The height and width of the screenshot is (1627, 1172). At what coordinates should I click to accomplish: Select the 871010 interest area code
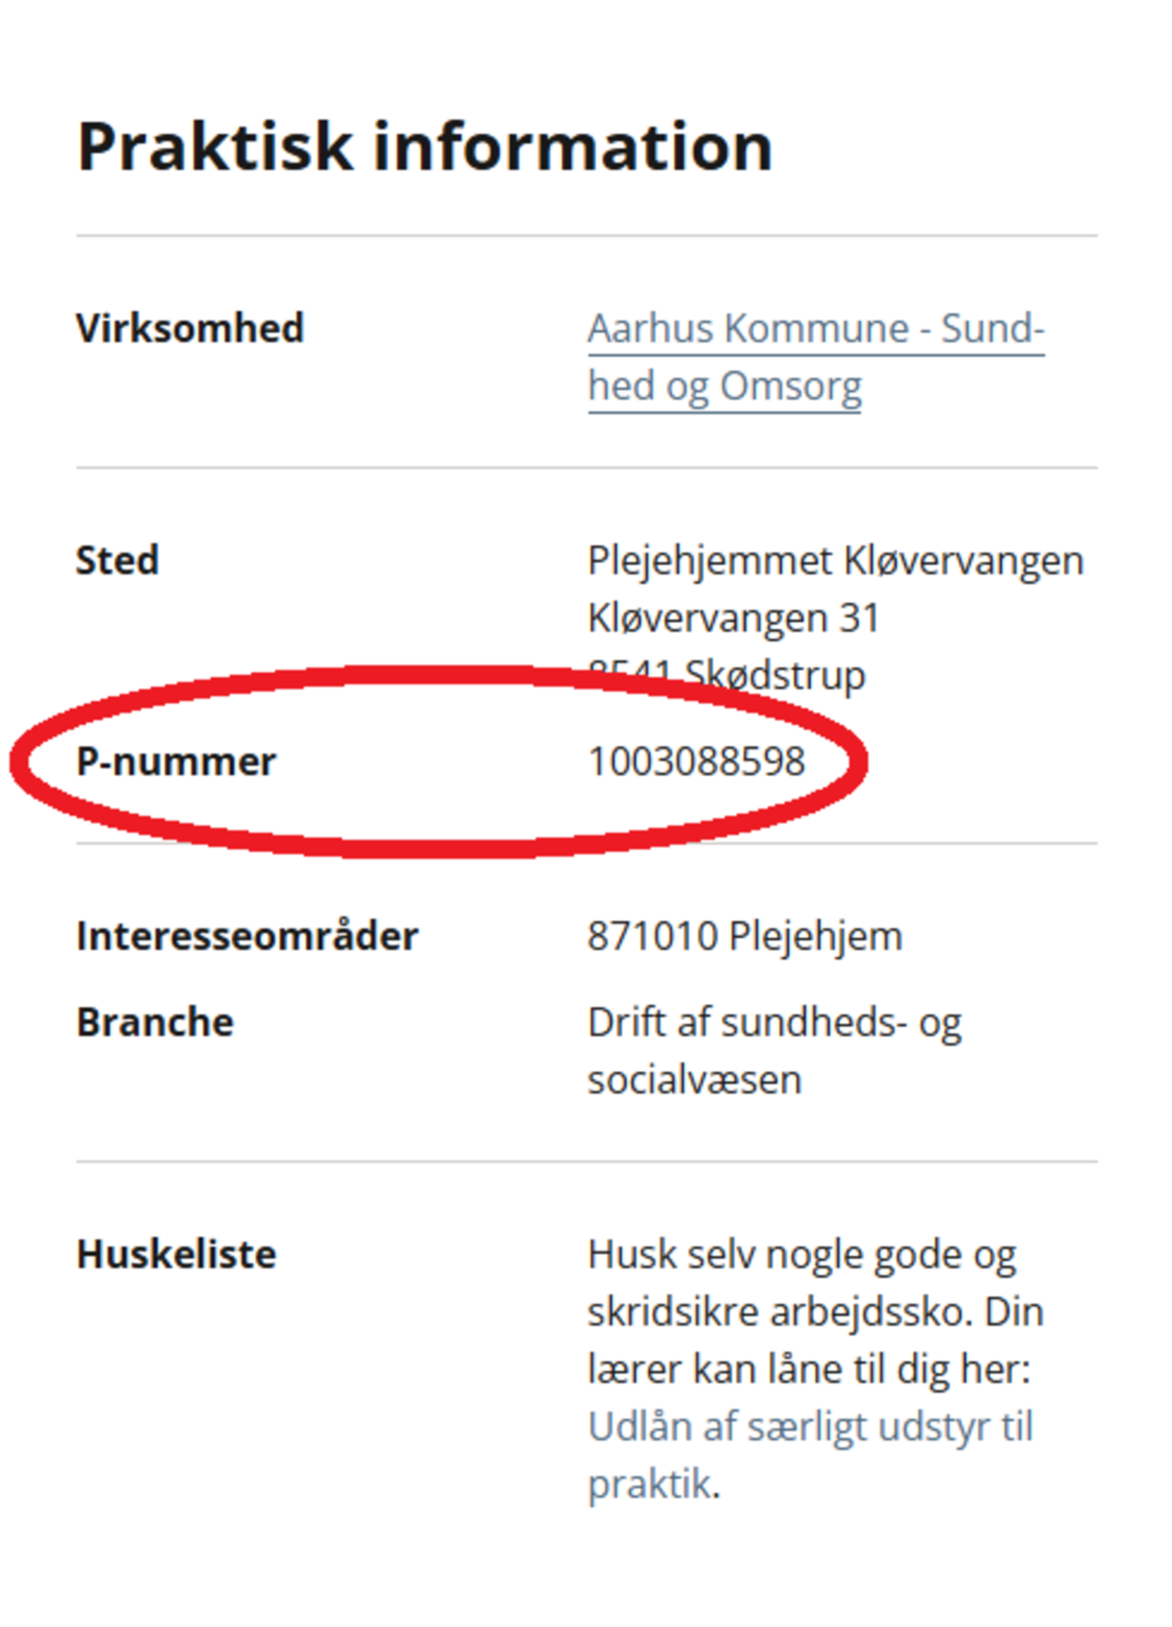pos(652,936)
